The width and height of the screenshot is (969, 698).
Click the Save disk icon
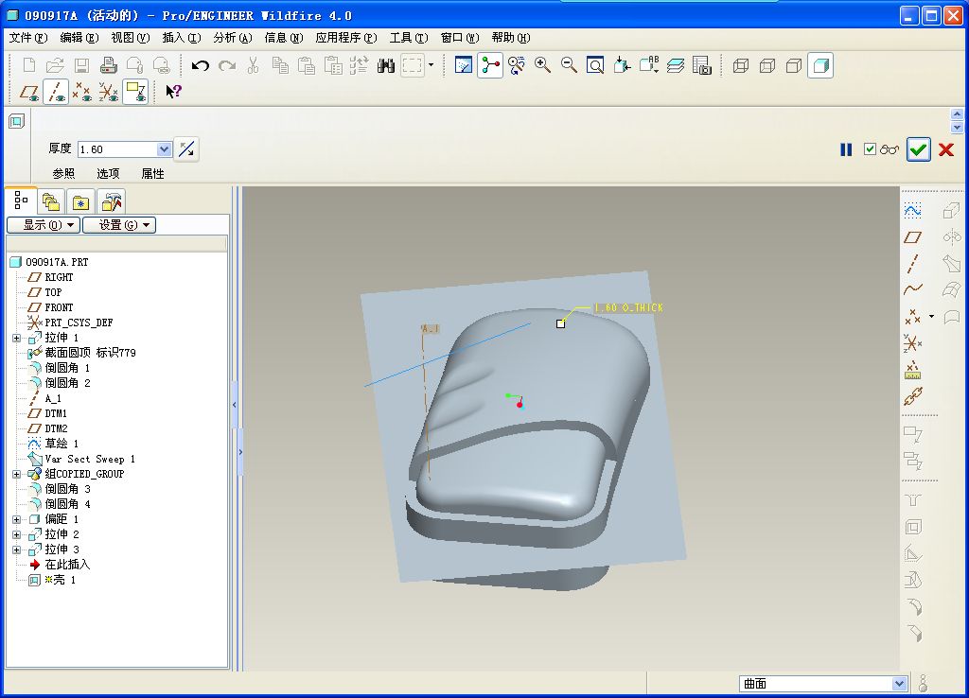[81, 65]
